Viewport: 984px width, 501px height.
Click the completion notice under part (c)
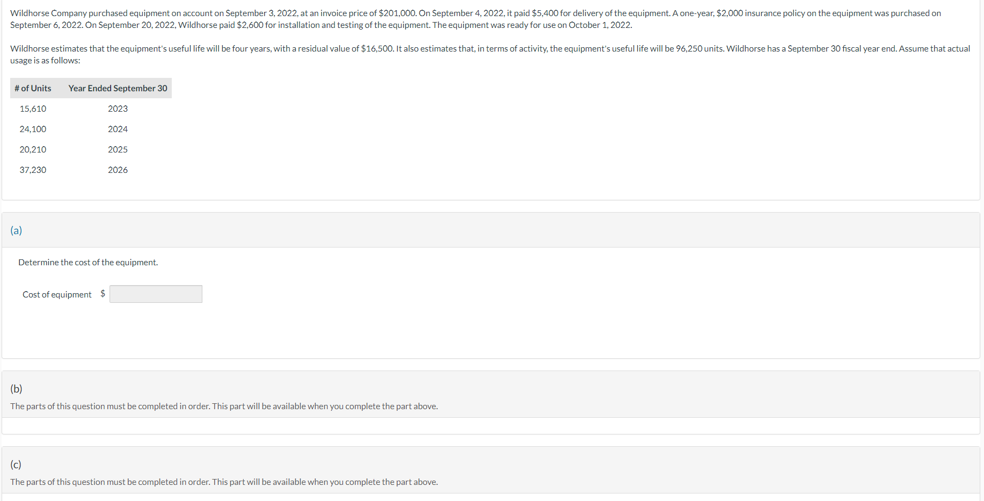[x=224, y=482]
